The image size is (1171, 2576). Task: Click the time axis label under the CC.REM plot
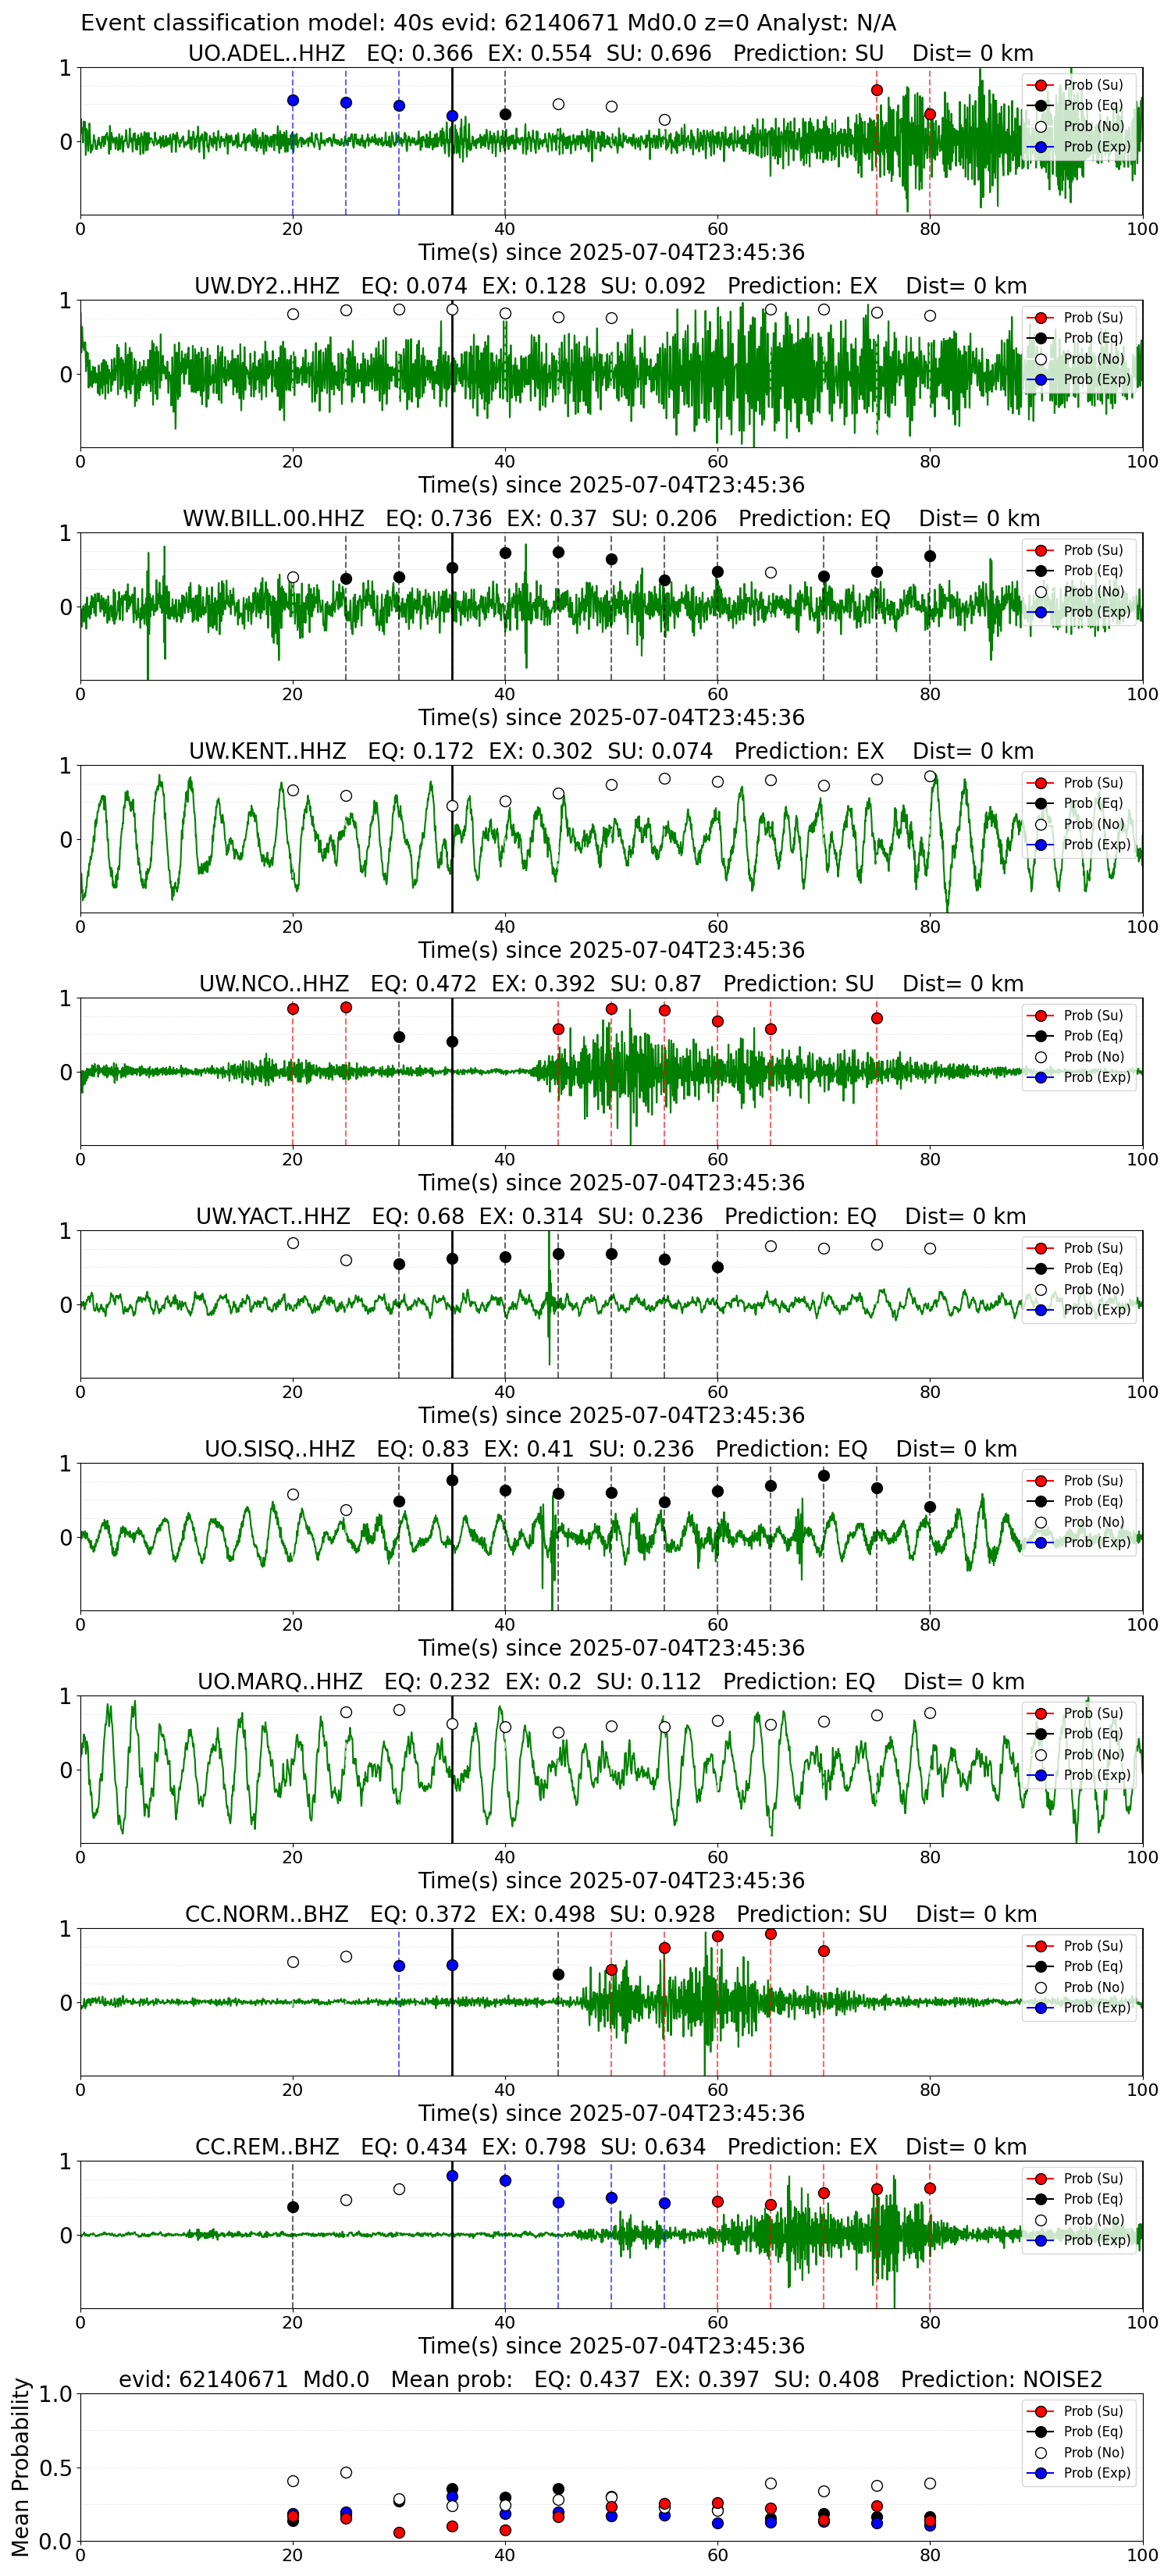click(611, 2345)
